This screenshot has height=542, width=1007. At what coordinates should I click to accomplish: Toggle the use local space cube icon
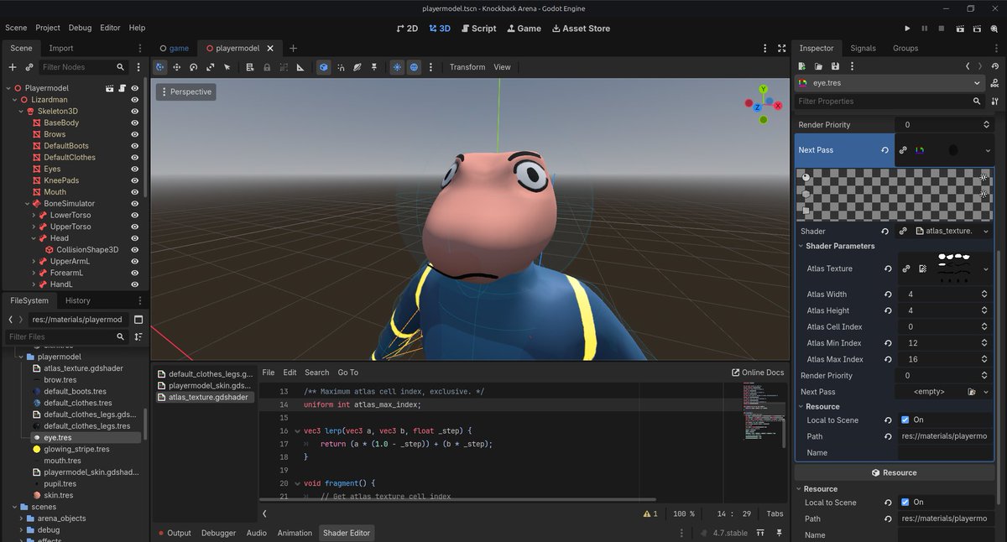click(x=324, y=67)
